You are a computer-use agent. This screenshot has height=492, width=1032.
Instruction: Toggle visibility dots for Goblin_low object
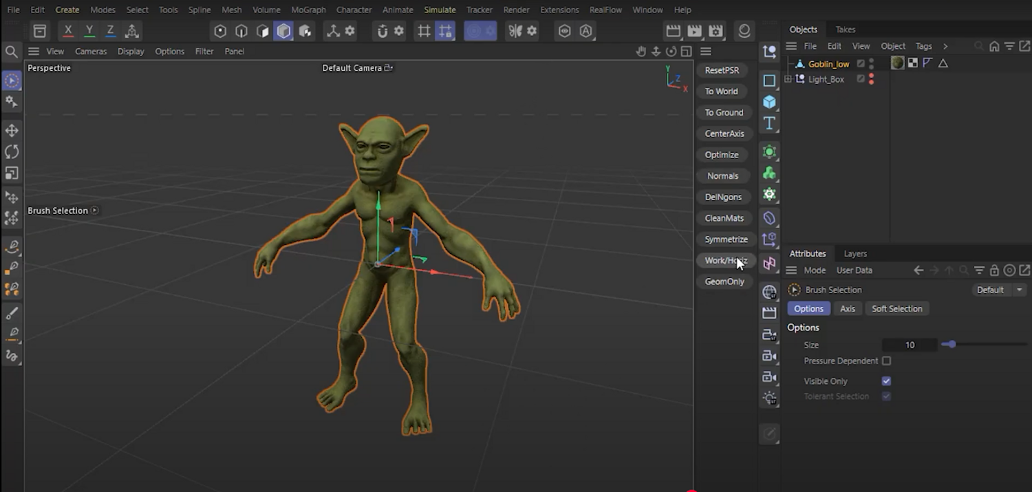871,64
